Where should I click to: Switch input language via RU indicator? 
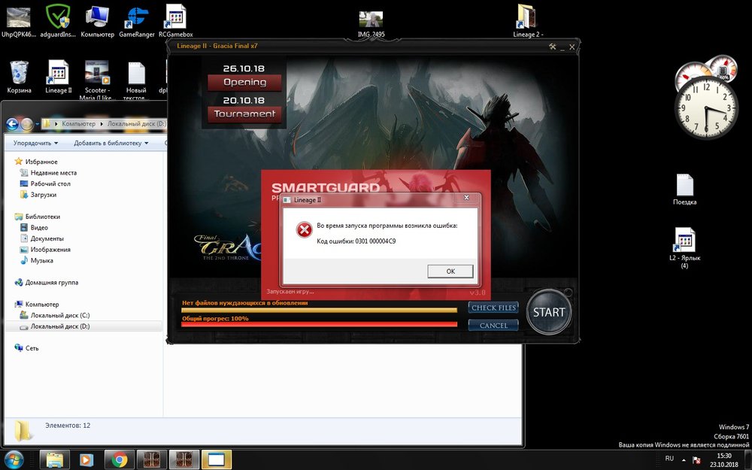(669, 457)
